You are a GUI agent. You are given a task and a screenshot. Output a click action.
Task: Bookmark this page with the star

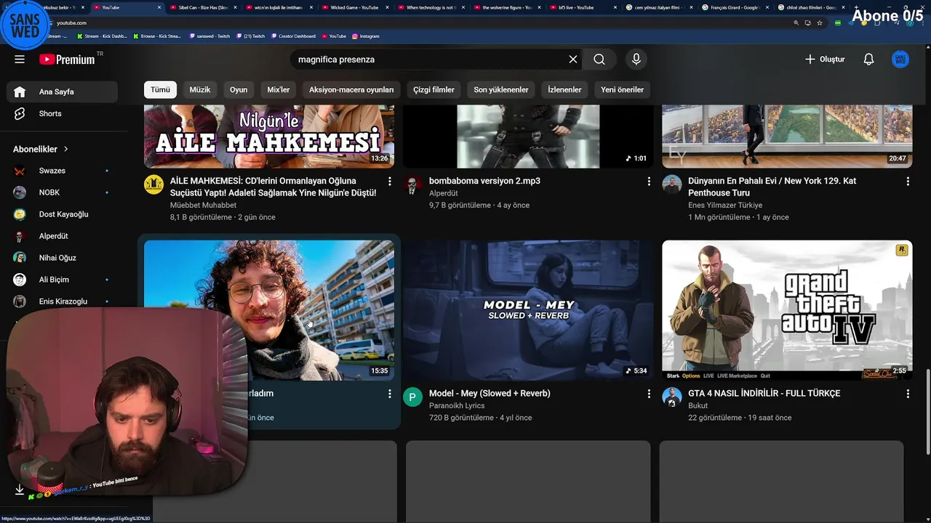(820, 23)
